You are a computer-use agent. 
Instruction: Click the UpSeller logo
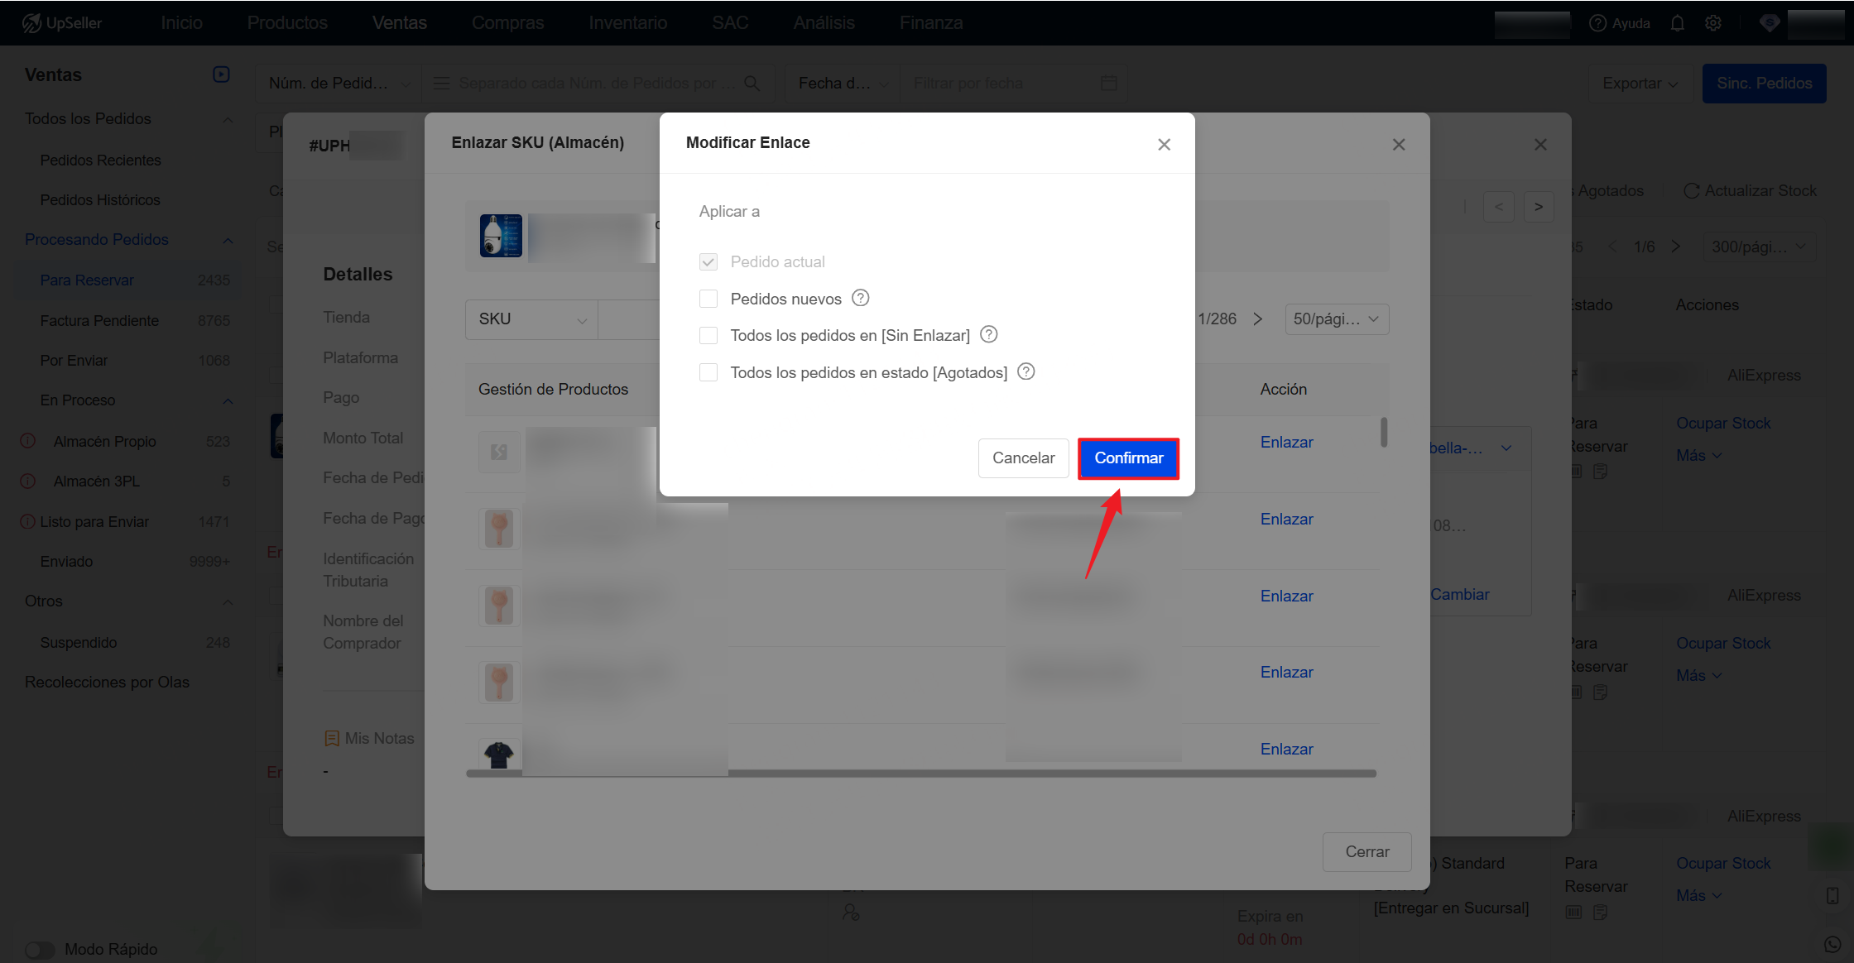pos(63,23)
